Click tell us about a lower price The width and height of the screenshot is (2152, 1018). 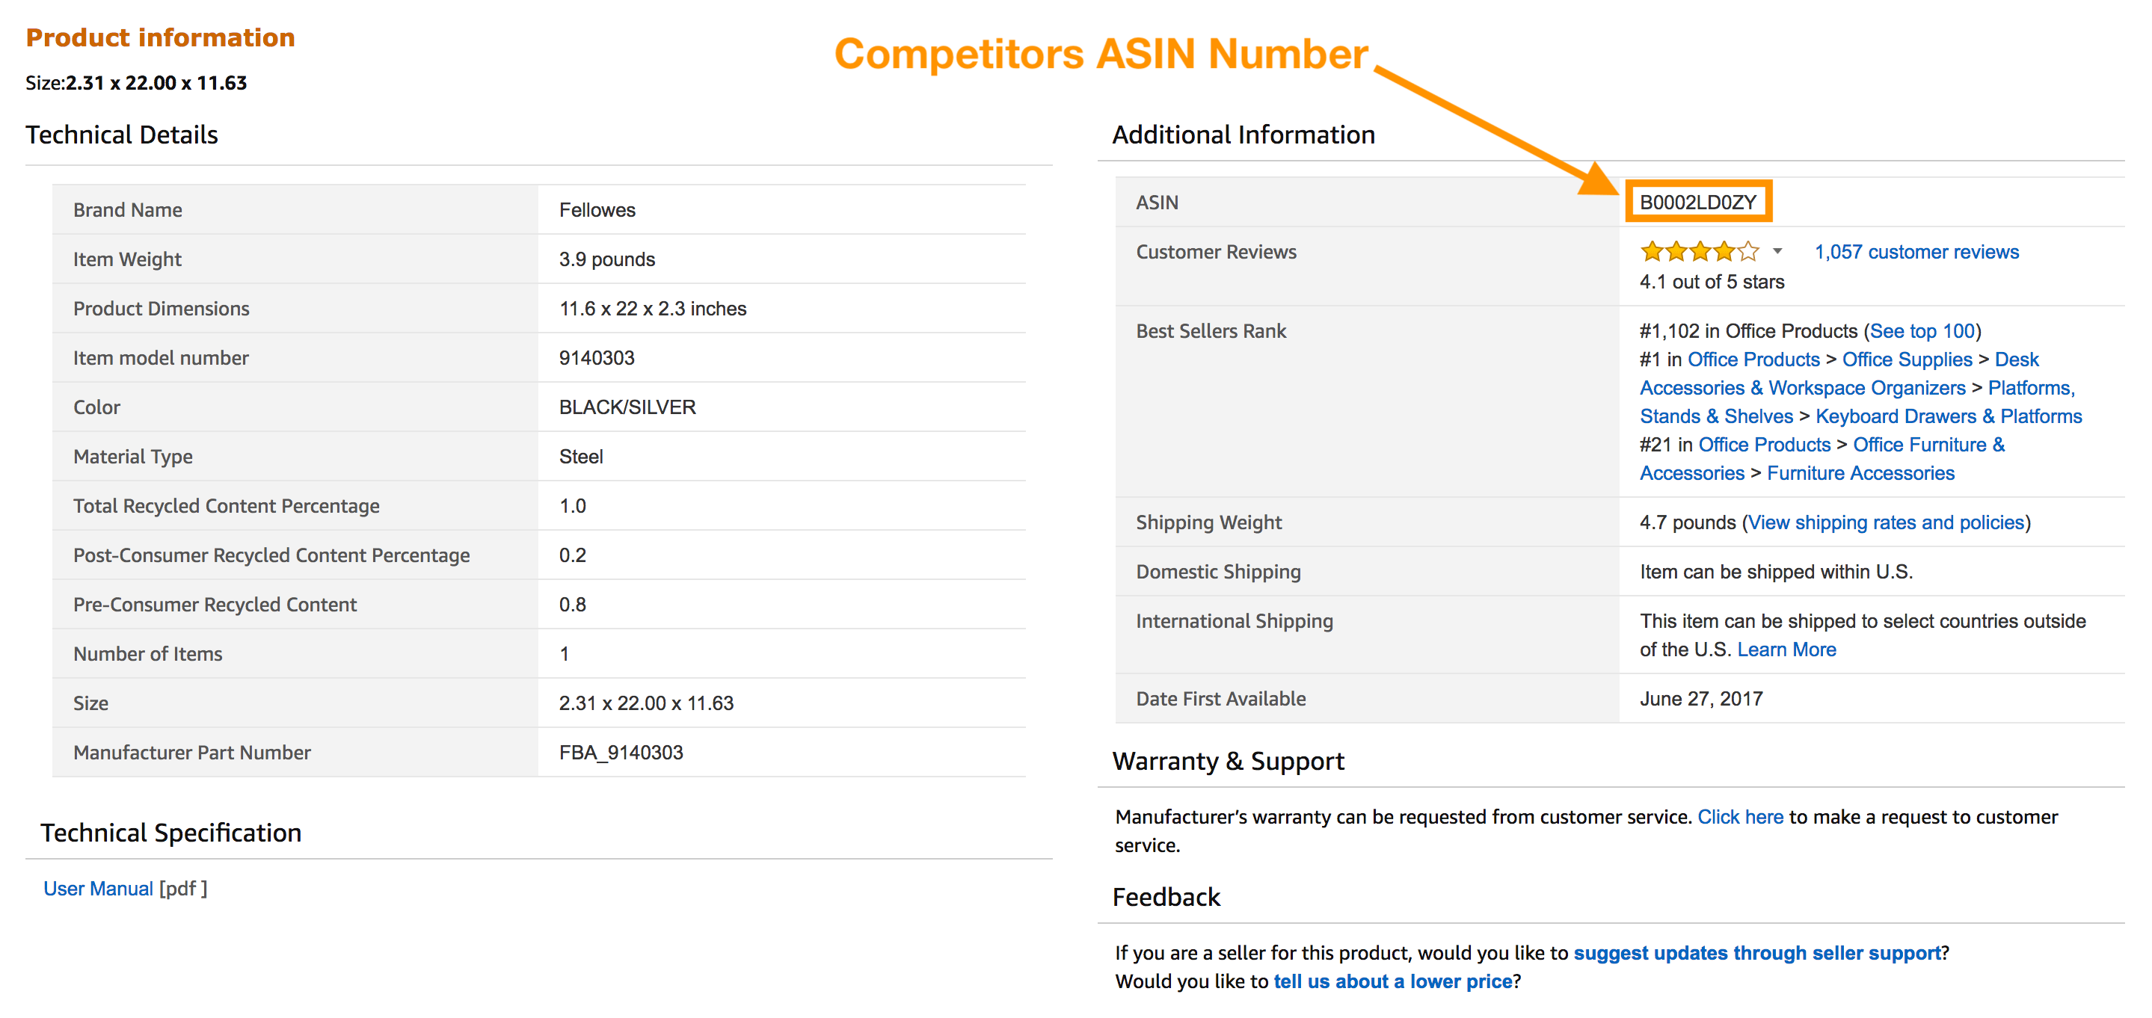[1392, 981]
